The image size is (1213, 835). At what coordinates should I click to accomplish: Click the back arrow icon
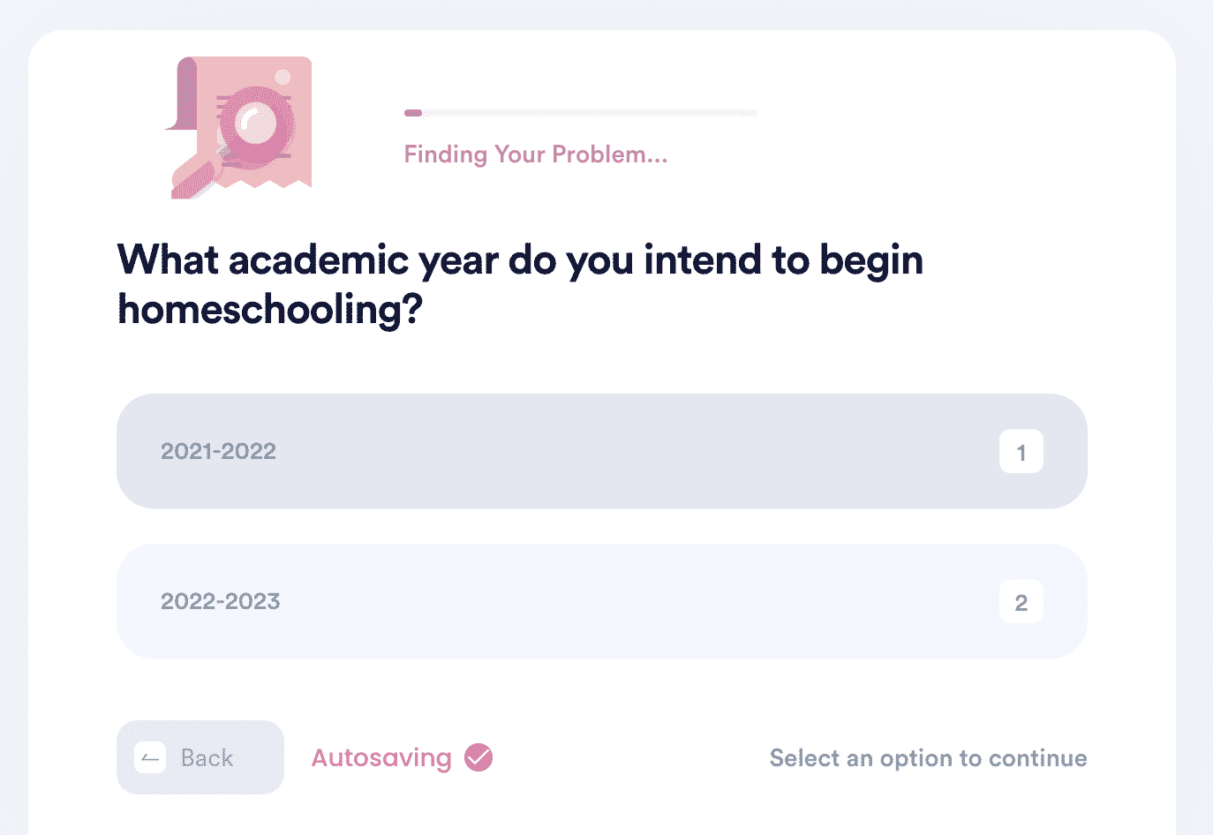[150, 757]
